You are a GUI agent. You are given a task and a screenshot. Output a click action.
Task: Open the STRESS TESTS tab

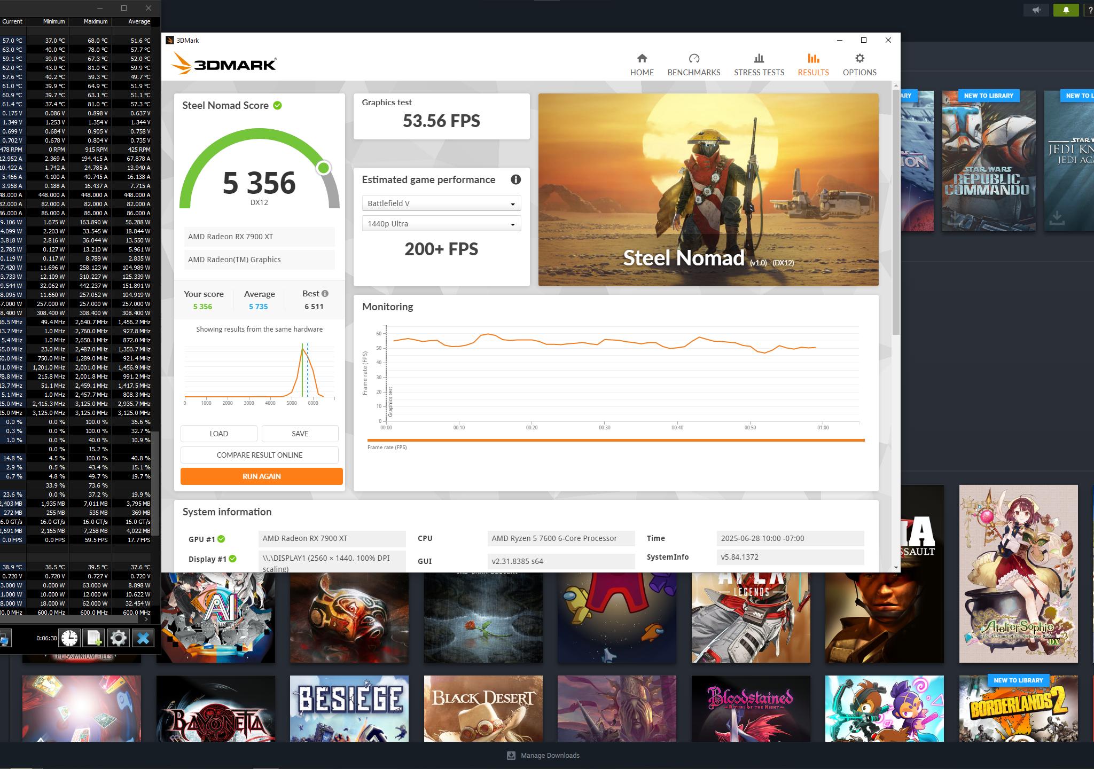click(759, 65)
